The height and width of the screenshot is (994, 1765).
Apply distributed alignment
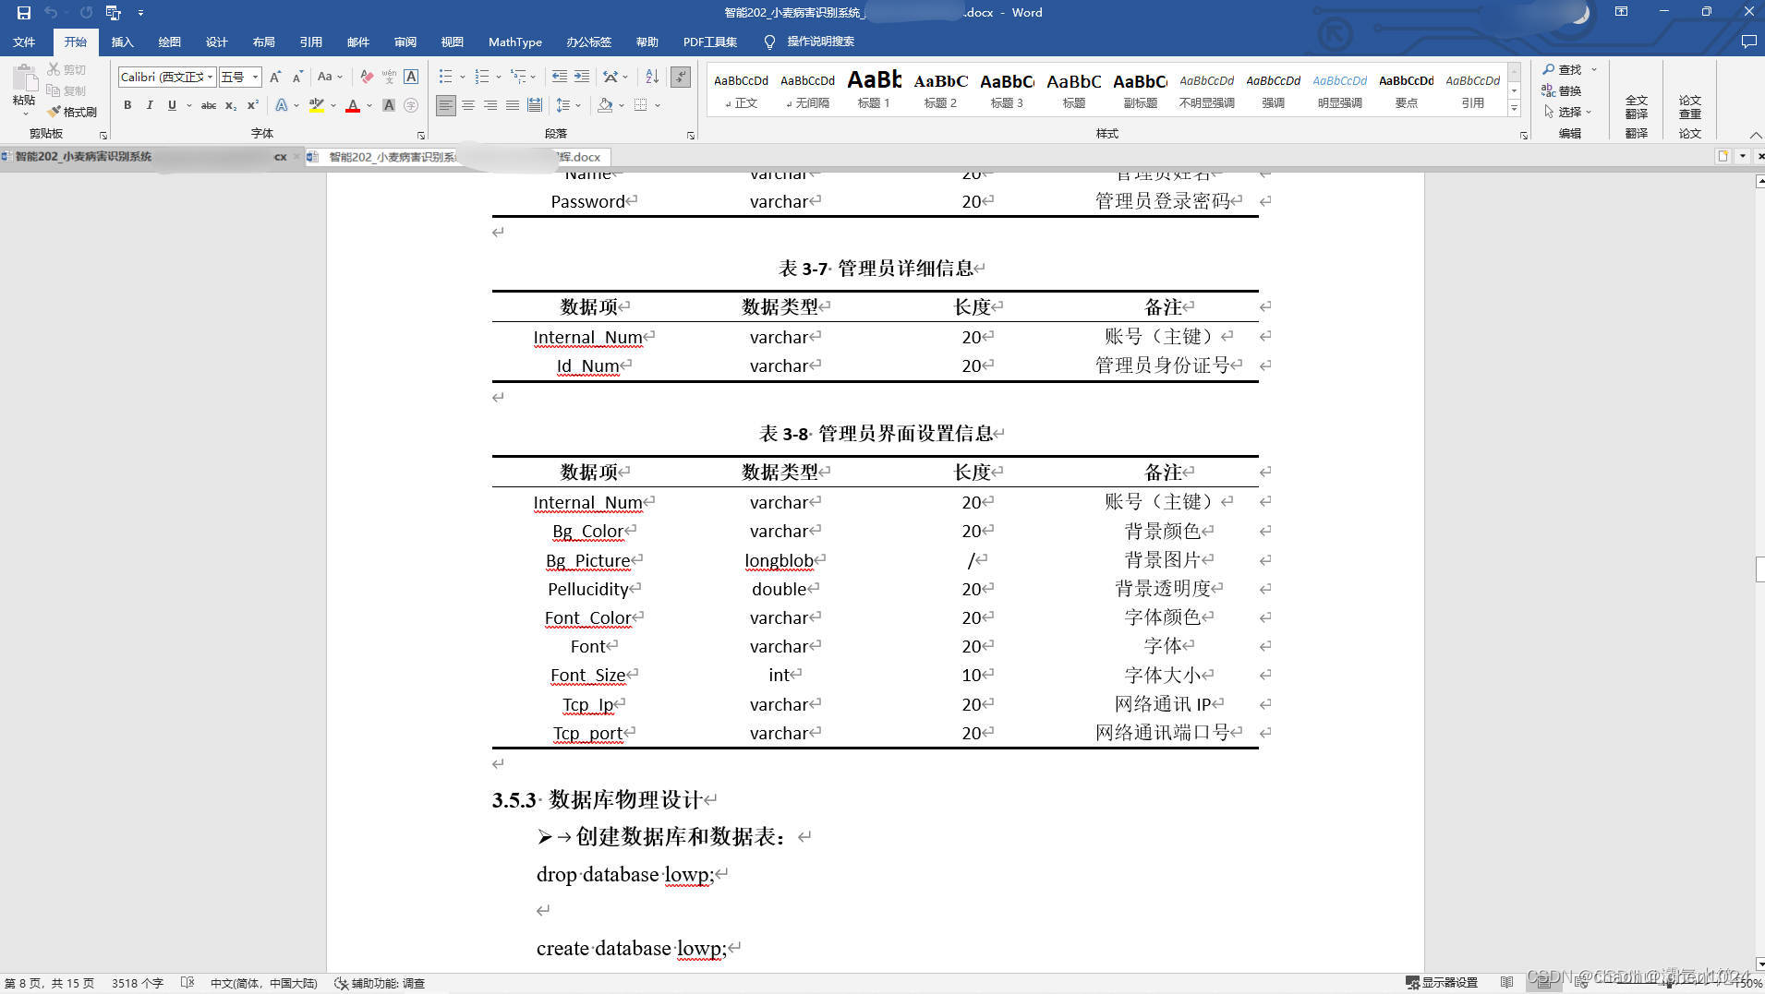point(535,105)
